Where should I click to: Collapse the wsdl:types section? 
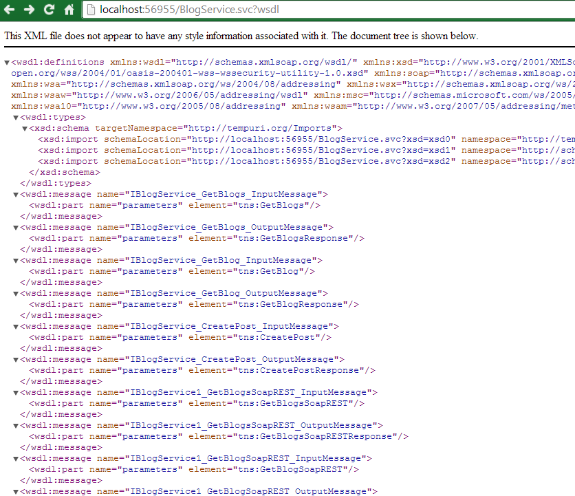coord(15,117)
